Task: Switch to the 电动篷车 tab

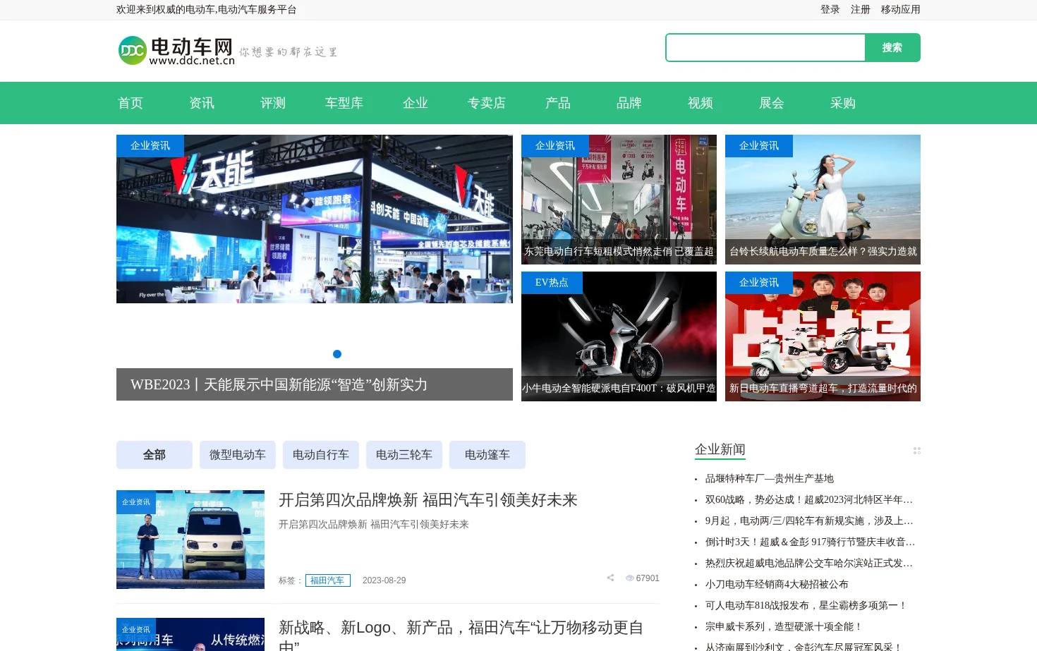Action: 487,455
